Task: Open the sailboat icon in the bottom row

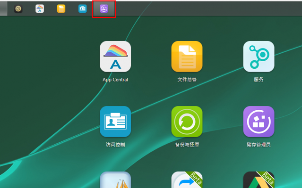Action: coord(115,180)
